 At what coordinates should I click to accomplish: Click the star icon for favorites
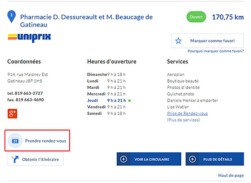[x=178, y=41]
